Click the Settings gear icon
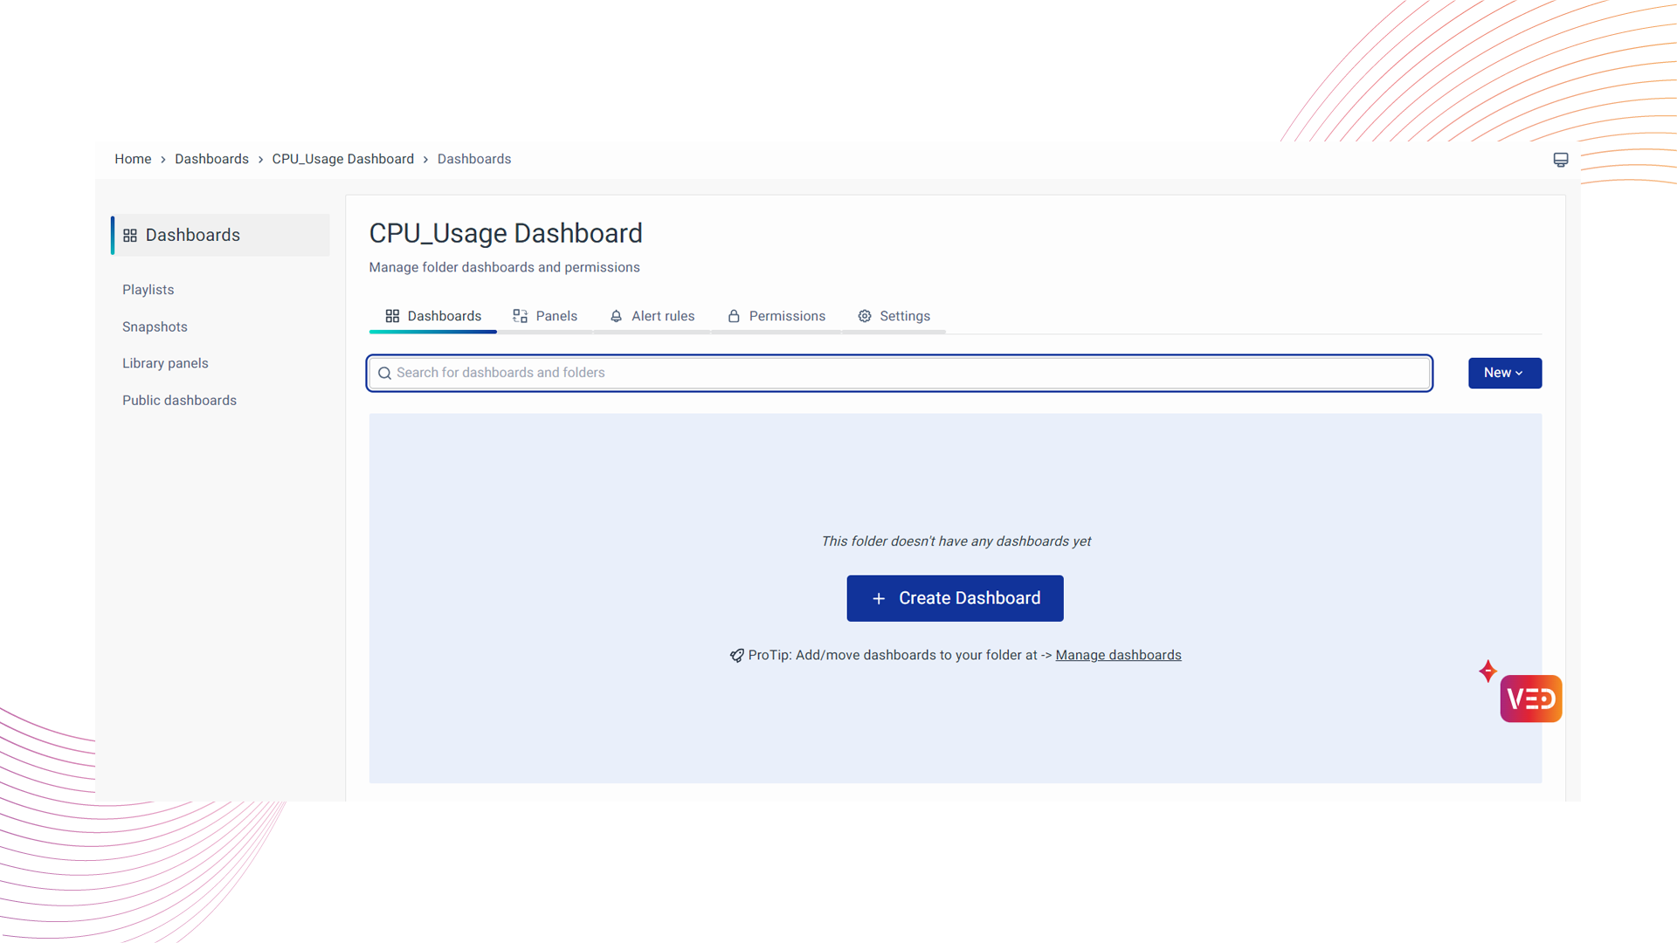The image size is (1677, 943). (865, 316)
